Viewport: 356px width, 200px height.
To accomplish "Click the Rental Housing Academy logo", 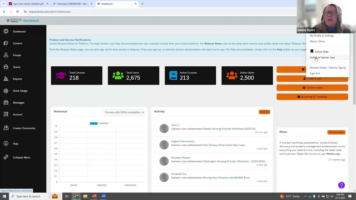I will tap(14, 21).
